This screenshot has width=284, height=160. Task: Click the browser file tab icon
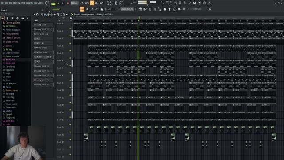[x=8, y=18]
